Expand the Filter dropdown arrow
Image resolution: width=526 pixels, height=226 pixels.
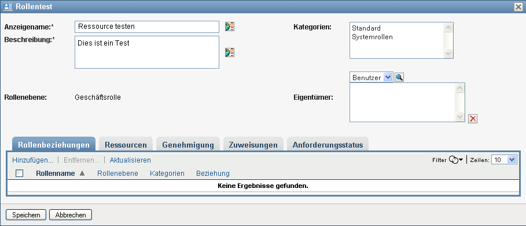(461, 160)
